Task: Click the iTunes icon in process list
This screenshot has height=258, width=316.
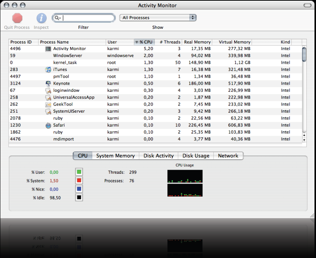Action: (48, 70)
